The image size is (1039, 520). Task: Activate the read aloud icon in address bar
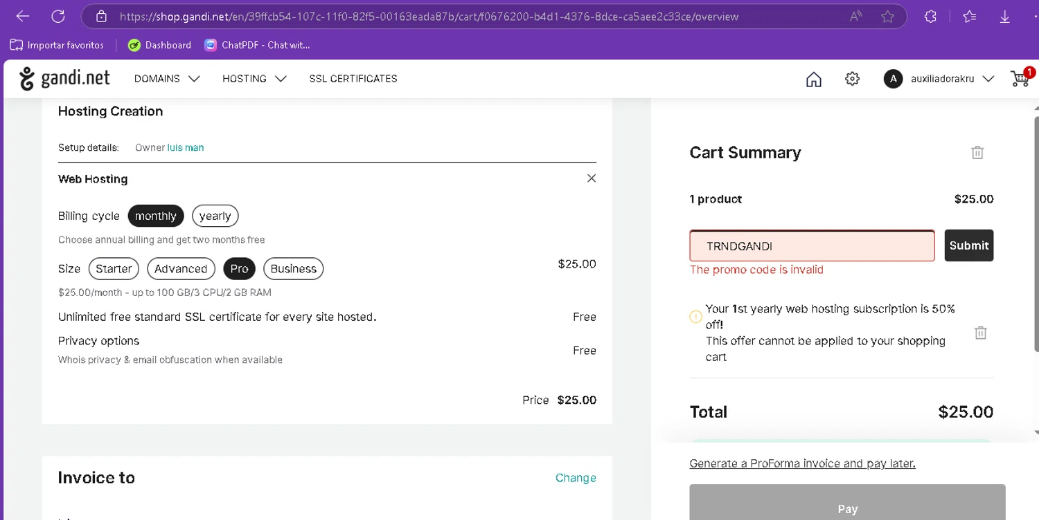pyautogui.click(x=855, y=17)
